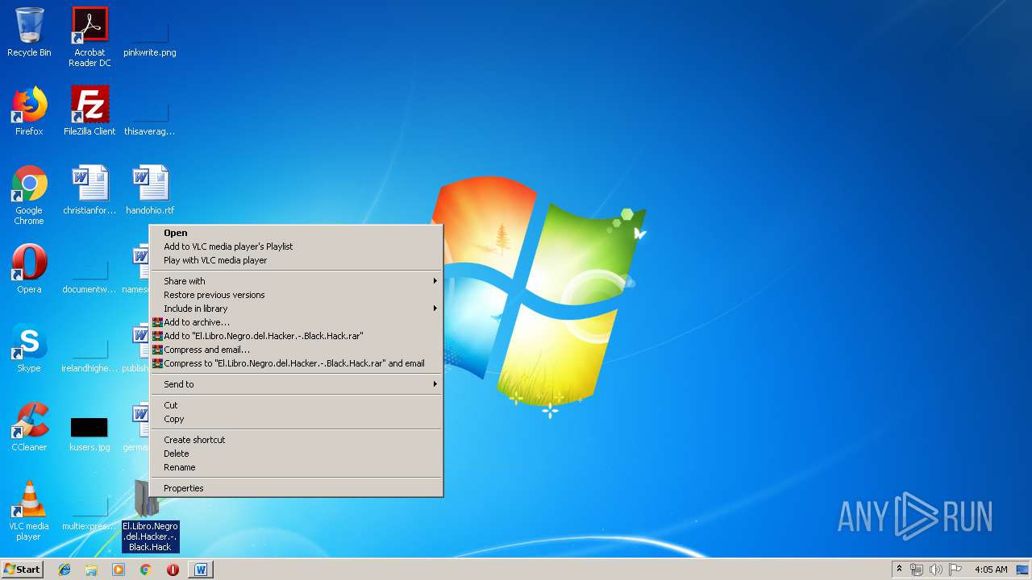
Task: Open Firefox desktop shortcut
Action: 29,111
